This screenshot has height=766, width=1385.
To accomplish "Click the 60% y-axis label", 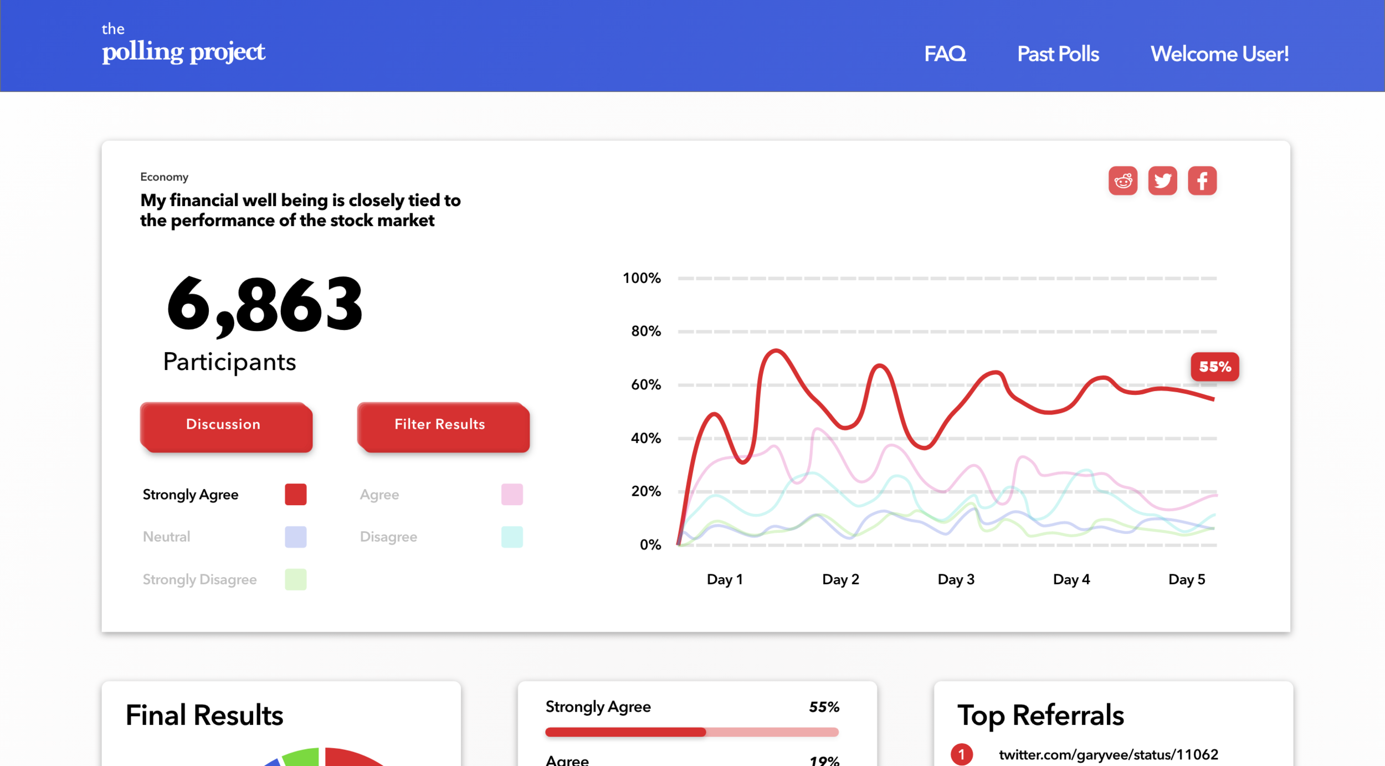I will point(645,384).
